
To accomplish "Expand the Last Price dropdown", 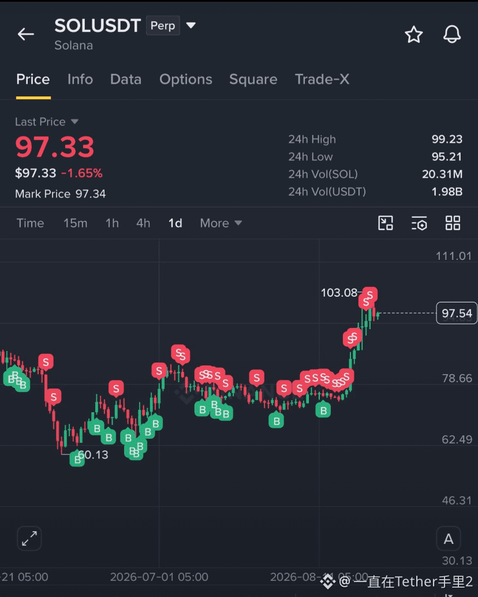I will (x=74, y=121).
